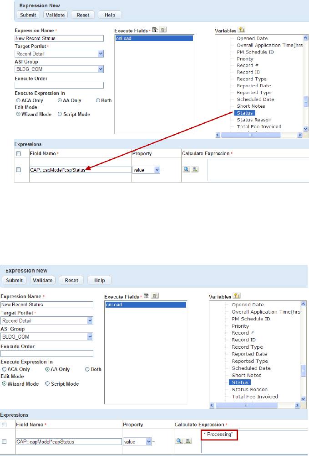Select Reported Date in bottom form's Variables tree
Viewport: 309px width, 456px height.
(x=249, y=354)
